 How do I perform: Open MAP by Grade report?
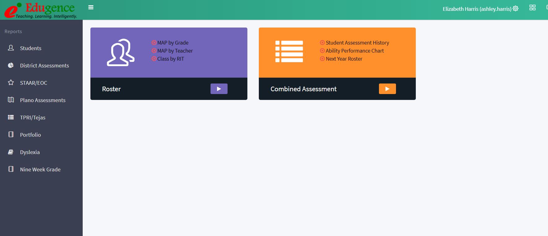coord(173,43)
